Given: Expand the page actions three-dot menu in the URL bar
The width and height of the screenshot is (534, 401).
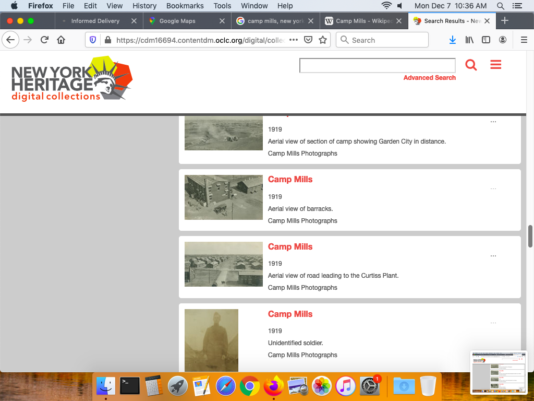Looking at the screenshot, I should coord(294,40).
